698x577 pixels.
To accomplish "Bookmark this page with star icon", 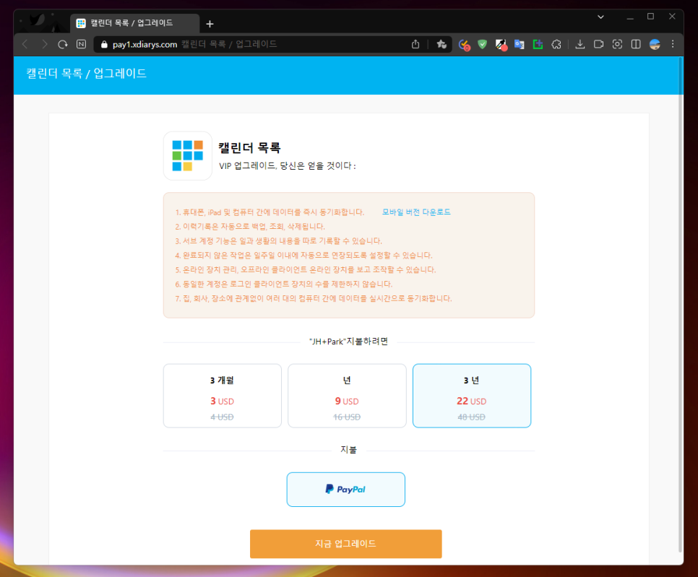I will click(x=441, y=44).
